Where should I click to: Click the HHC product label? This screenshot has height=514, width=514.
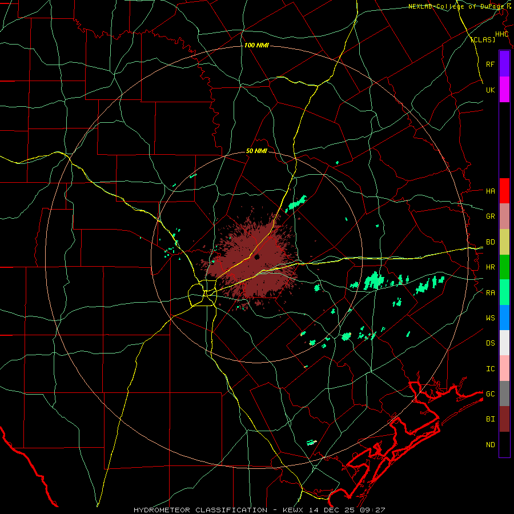tap(501, 34)
